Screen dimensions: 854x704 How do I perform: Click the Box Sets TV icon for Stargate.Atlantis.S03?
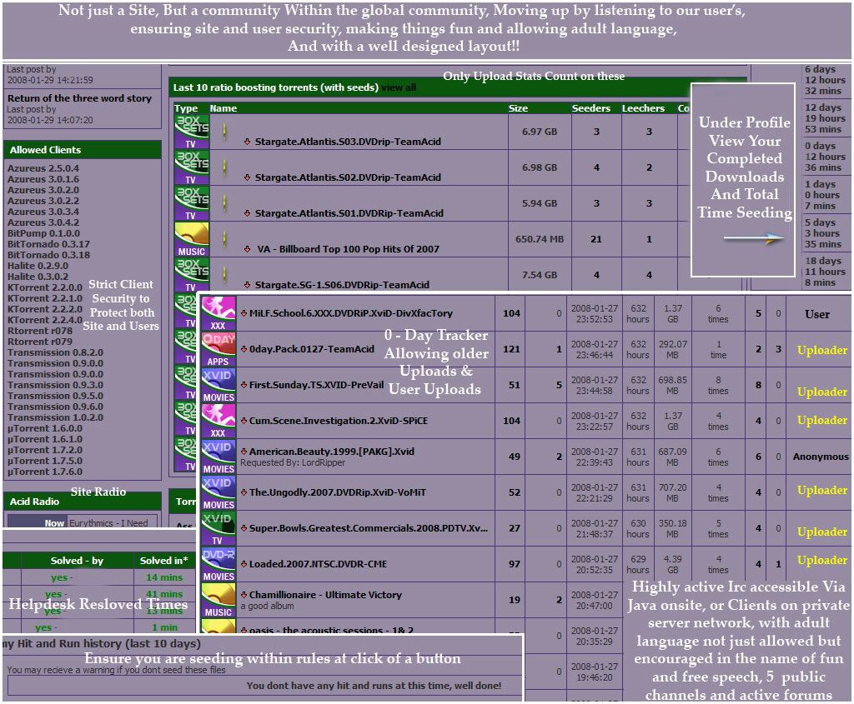(x=192, y=132)
